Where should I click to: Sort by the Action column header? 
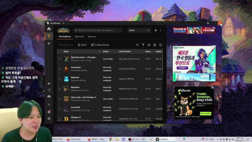click(105, 51)
